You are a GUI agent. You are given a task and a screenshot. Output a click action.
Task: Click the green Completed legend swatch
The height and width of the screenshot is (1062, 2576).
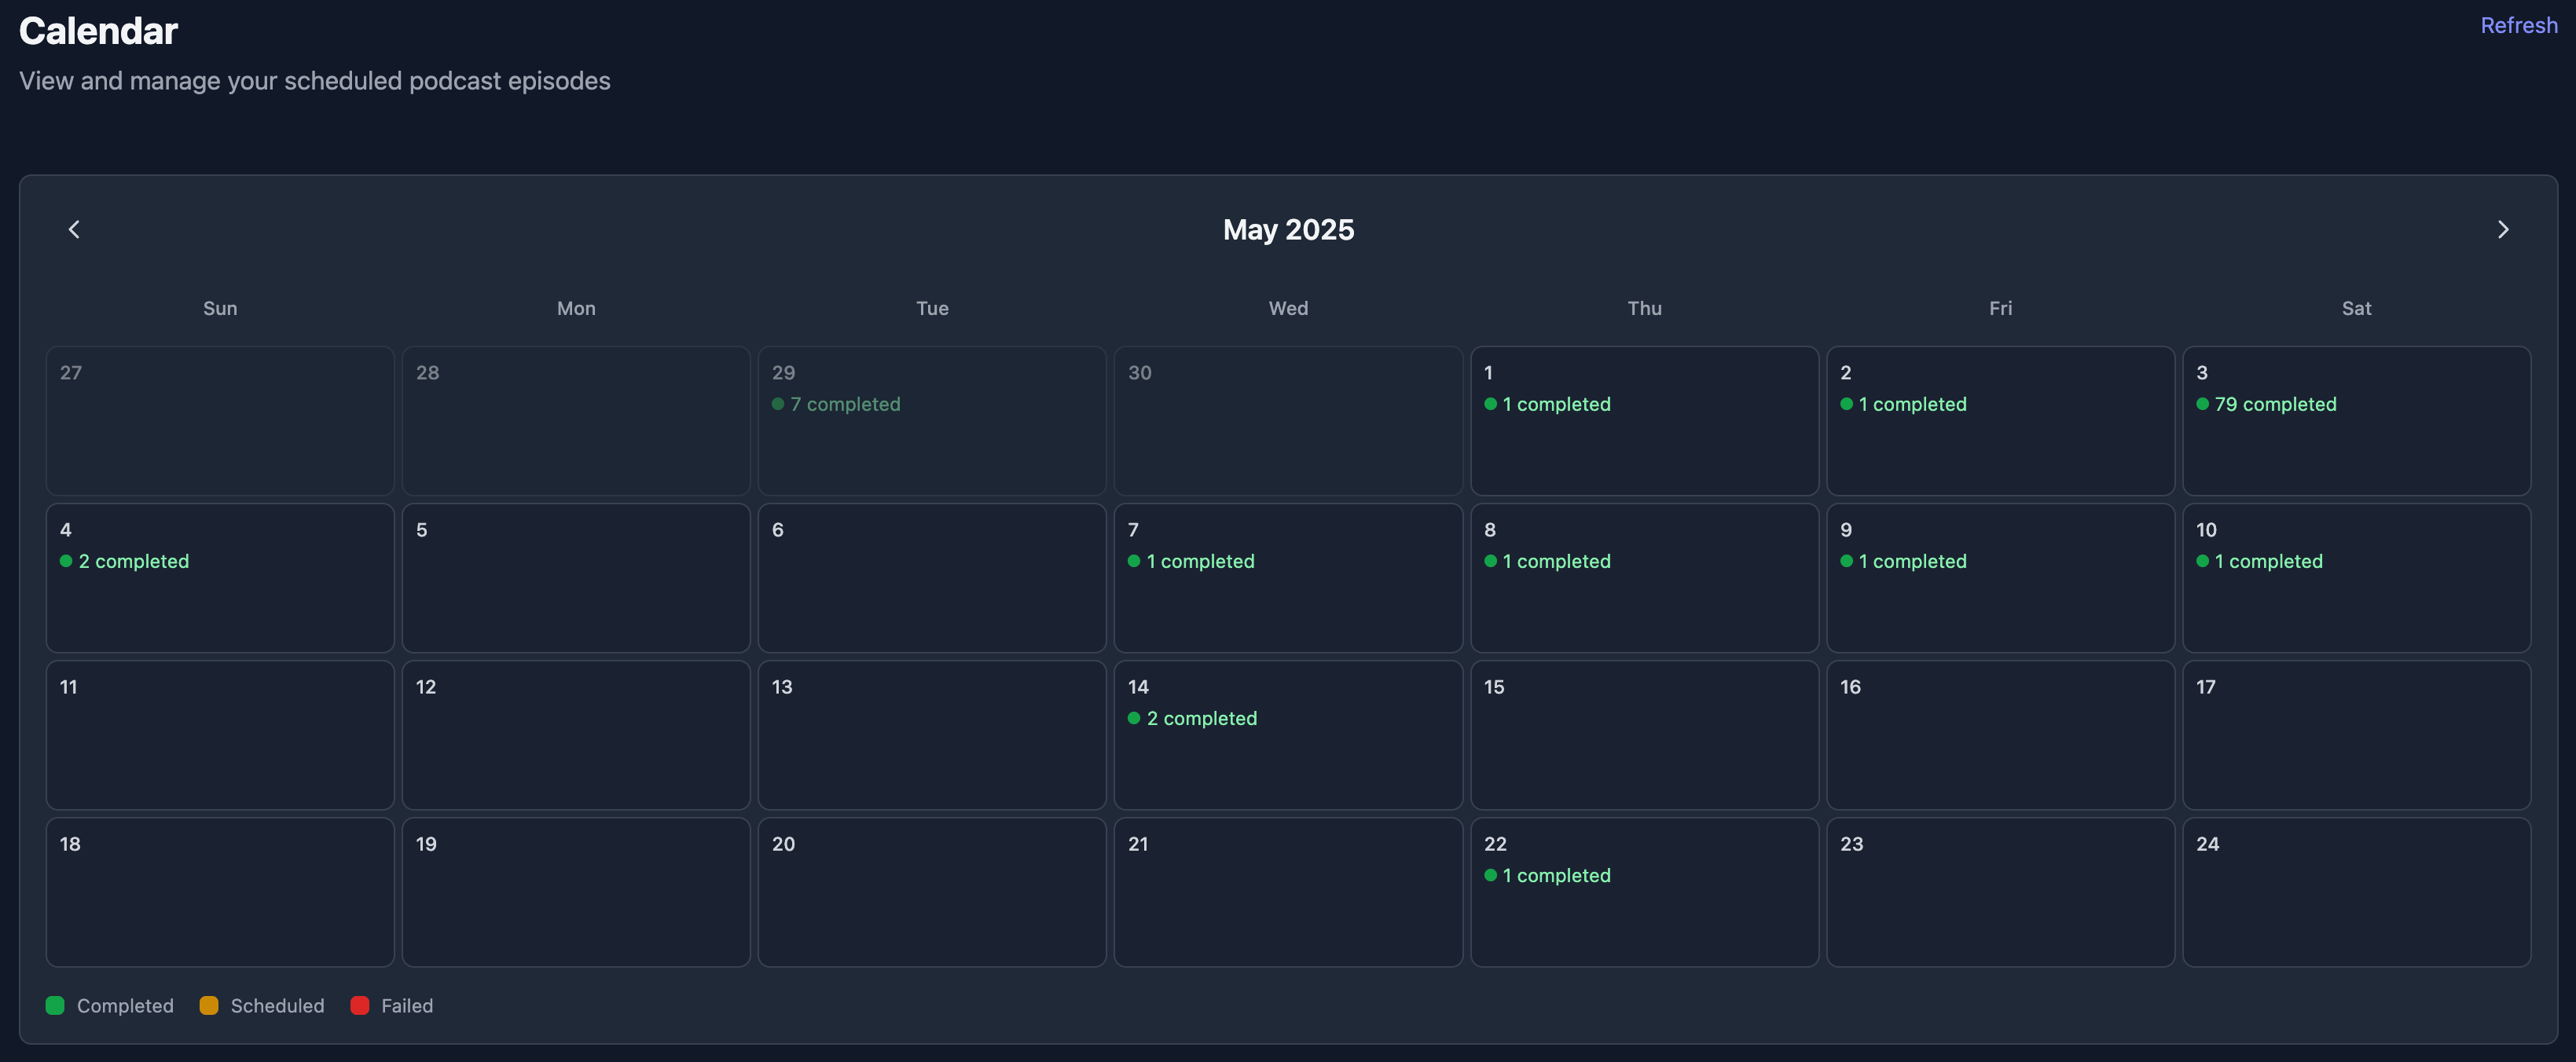pyautogui.click(x=55, y=1005)
